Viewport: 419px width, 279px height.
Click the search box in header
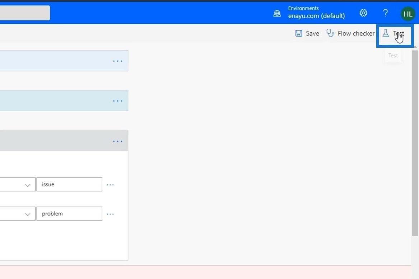point(25,13)
